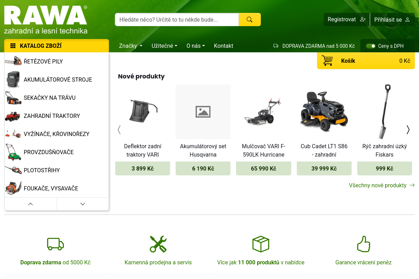Click the magnifier search button
Image resolution: width=419 pixels, height=279 pixels.
[249, 20]
